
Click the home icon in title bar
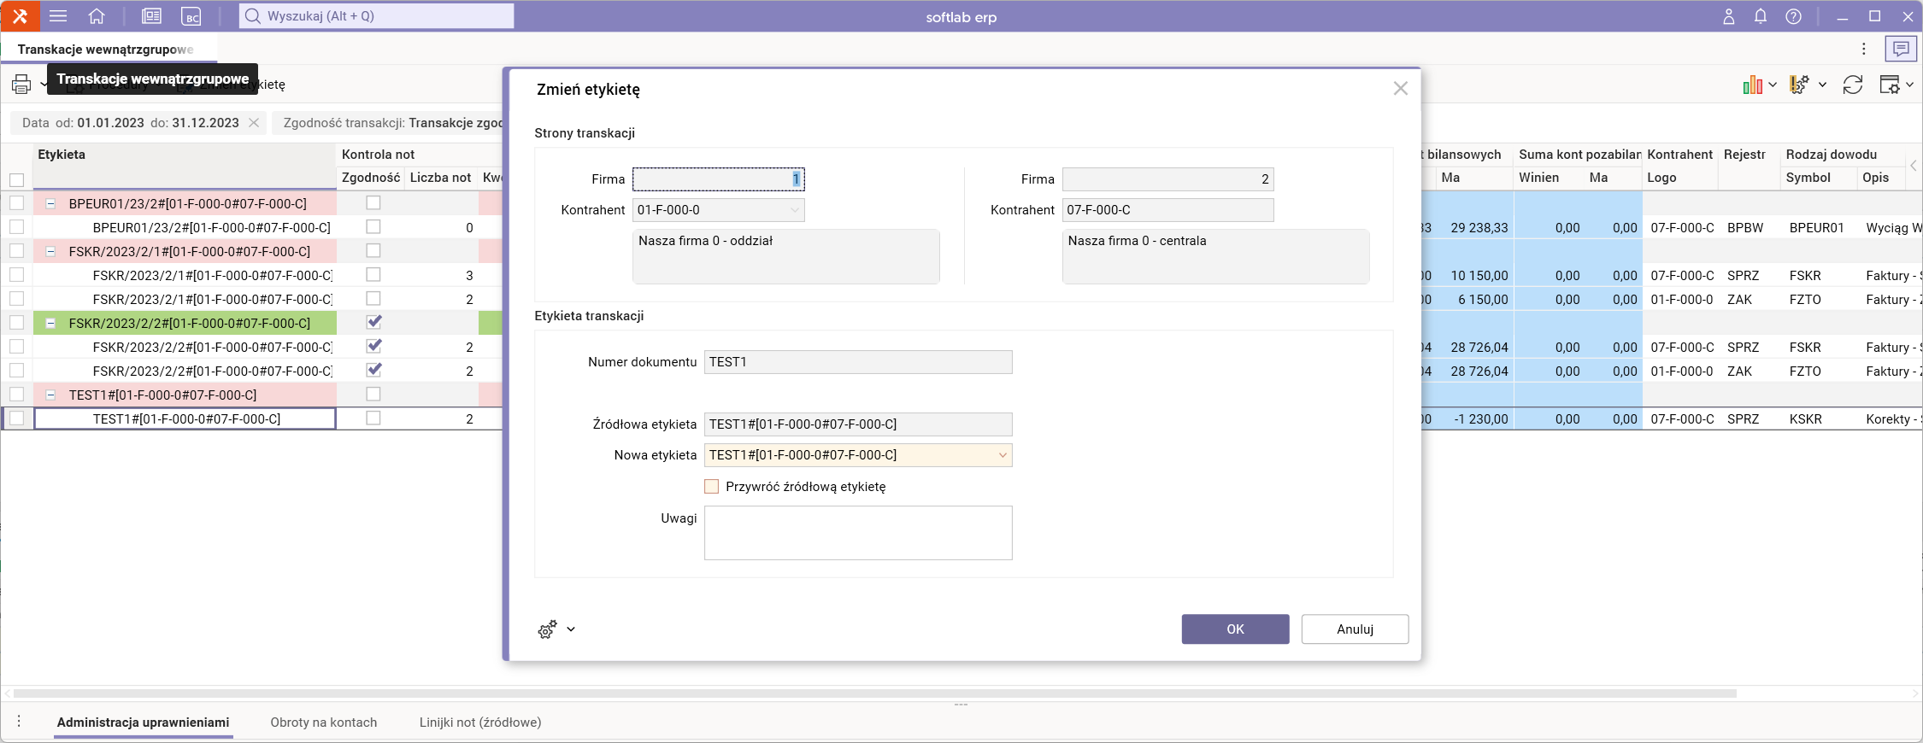click(x=97, y=16)
